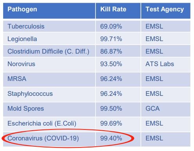
Task: Select the Kill Rate column header
Action: (x=118, y=11)
